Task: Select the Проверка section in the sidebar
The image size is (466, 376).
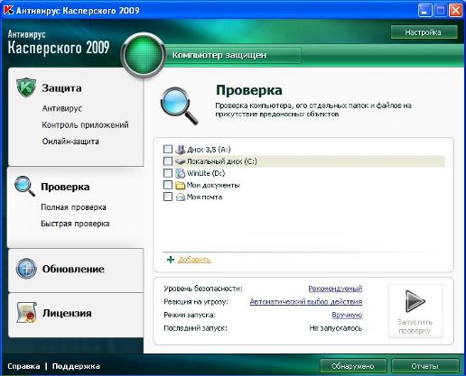Action: (65, 187)
